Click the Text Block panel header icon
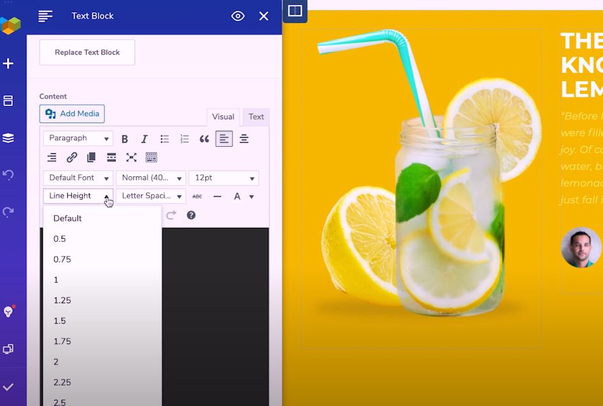Screen dimensions: 603x406 pyautogui.click(x=45, y=16)
